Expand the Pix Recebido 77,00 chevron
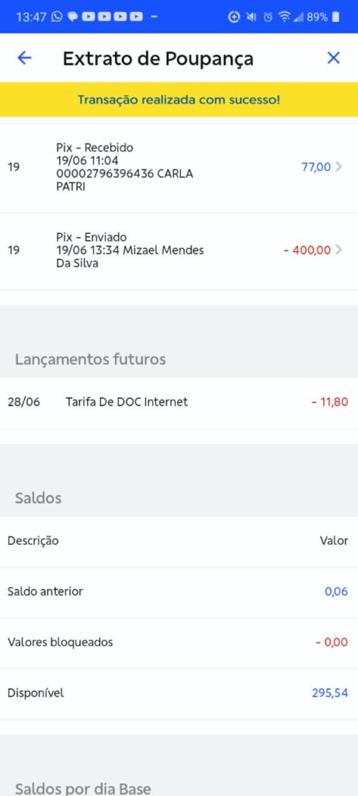 tap(339, 166)
